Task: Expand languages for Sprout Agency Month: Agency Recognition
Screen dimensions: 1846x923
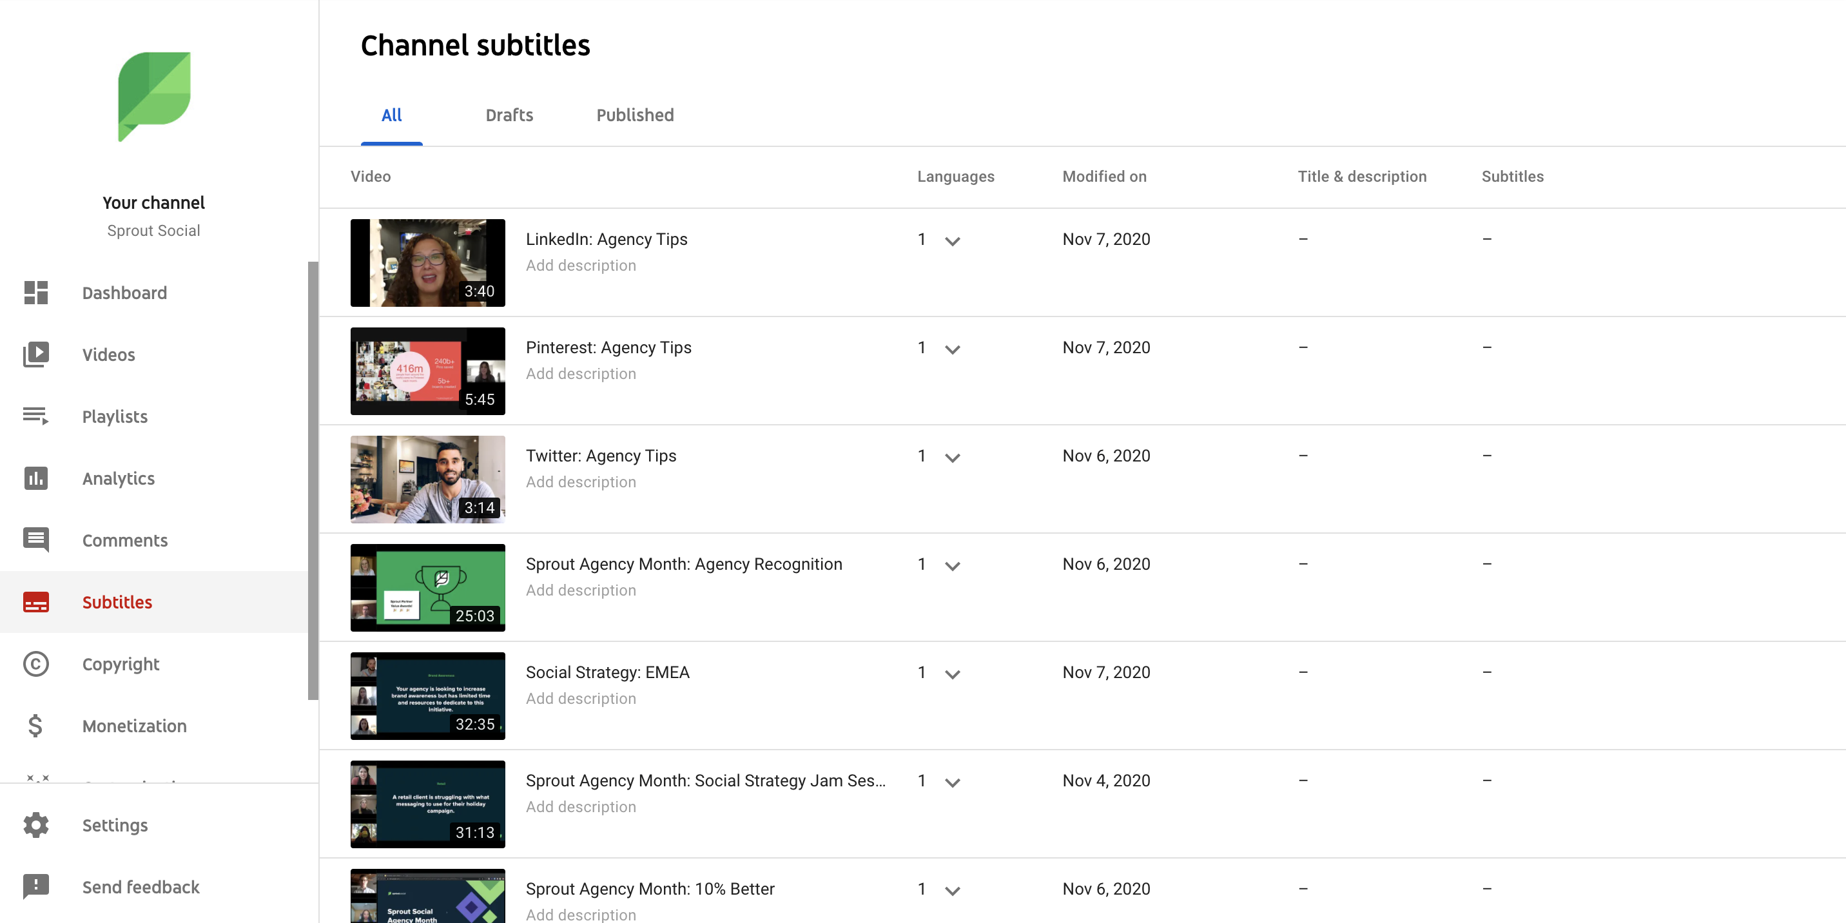Action: 951,565
